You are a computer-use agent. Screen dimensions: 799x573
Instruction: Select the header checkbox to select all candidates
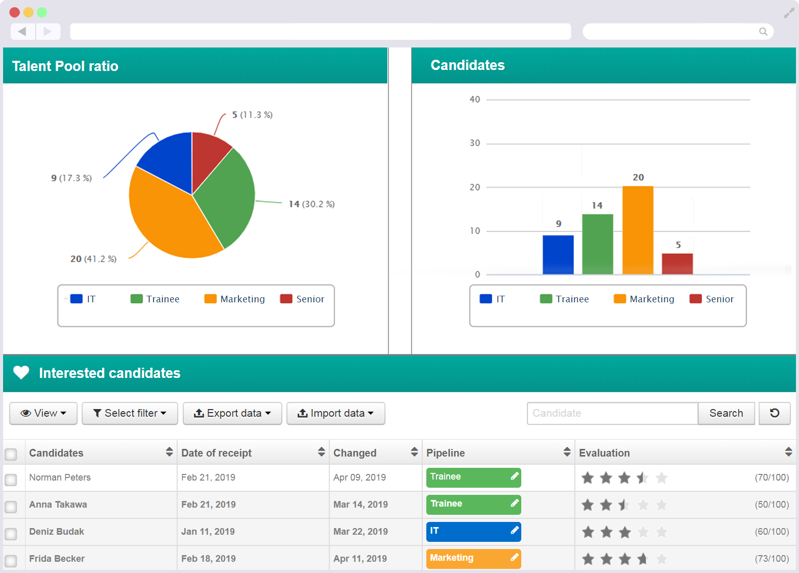12,453
